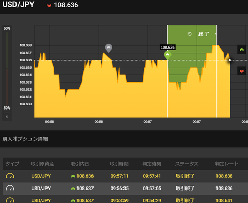Click the 108.636 price tooltip label on chart
Screen dimensions: 248x203
(167, 48)
